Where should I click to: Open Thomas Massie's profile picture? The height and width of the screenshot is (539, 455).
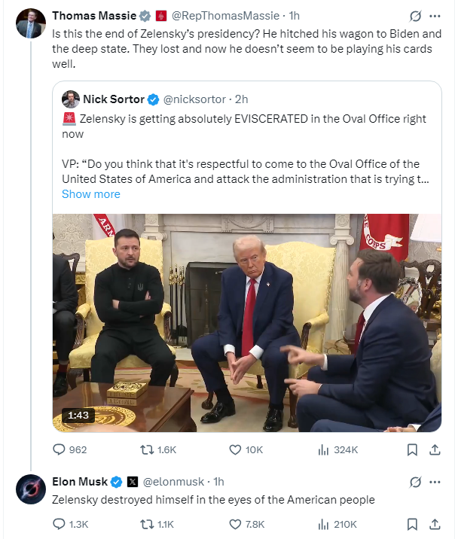31,23
